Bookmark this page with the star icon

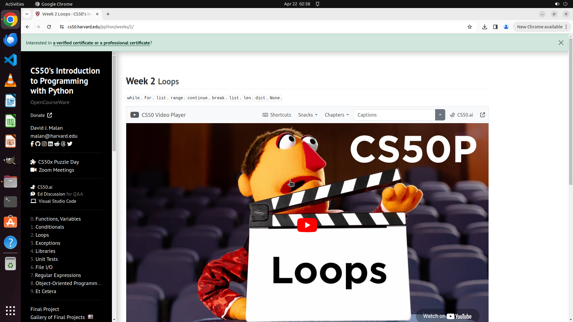click(x=470, y=27)
